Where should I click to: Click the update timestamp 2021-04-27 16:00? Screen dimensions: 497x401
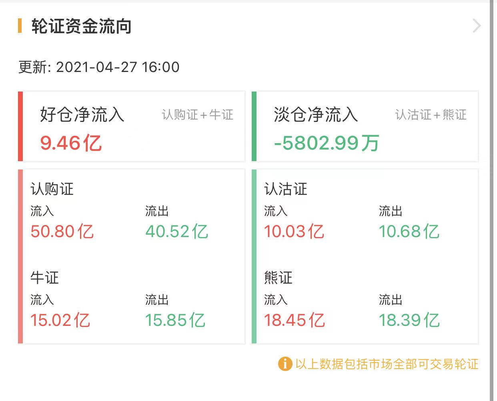[118, 67]
